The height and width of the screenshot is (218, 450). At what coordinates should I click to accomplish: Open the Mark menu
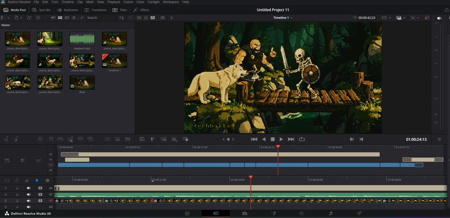90,2
